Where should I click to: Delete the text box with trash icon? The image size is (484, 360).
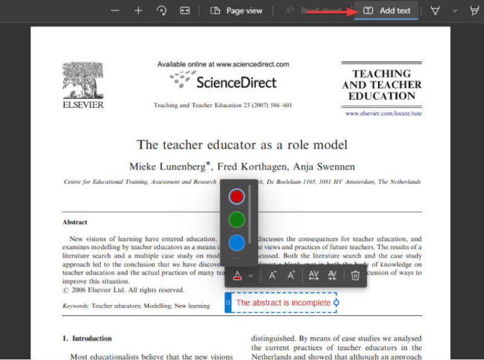pyautogui.click(x=355, y=275)
